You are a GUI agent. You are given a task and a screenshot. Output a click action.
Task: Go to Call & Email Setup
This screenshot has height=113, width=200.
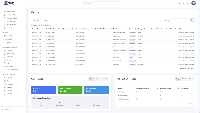[x=12, y=70]
